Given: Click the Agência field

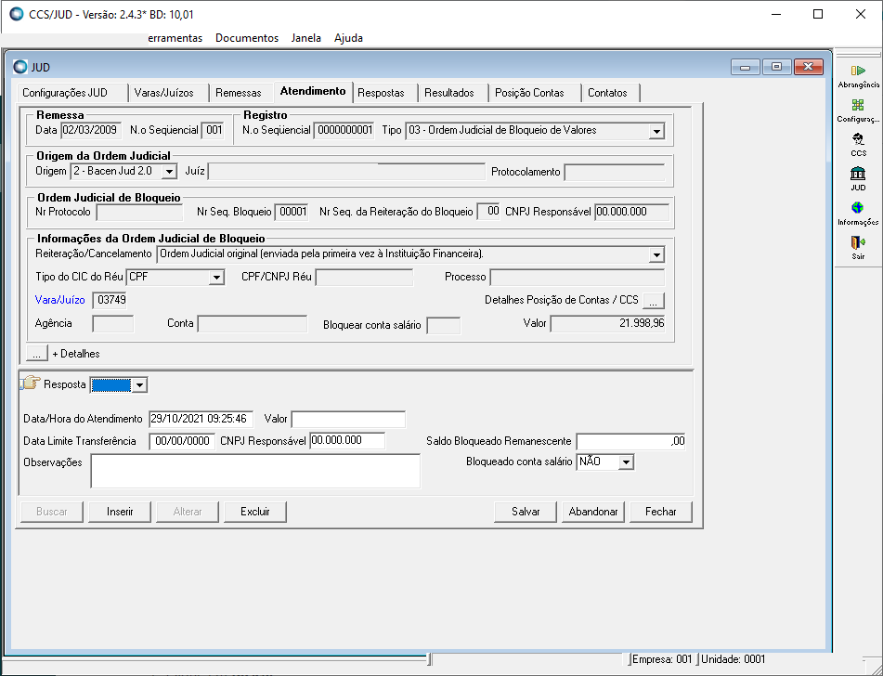Looking at the screenshot, I should 113,324.
